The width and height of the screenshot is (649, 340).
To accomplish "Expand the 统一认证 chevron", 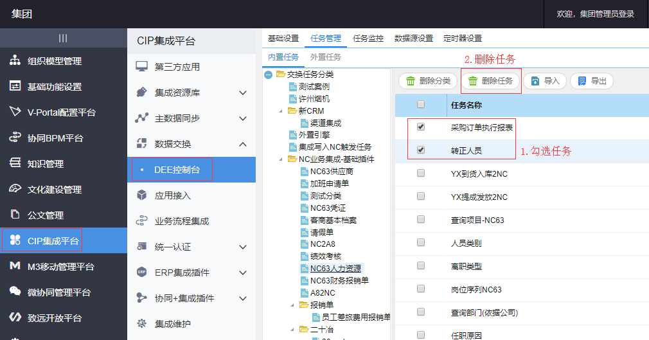I will pyautogui.click(x=243, y=247).
